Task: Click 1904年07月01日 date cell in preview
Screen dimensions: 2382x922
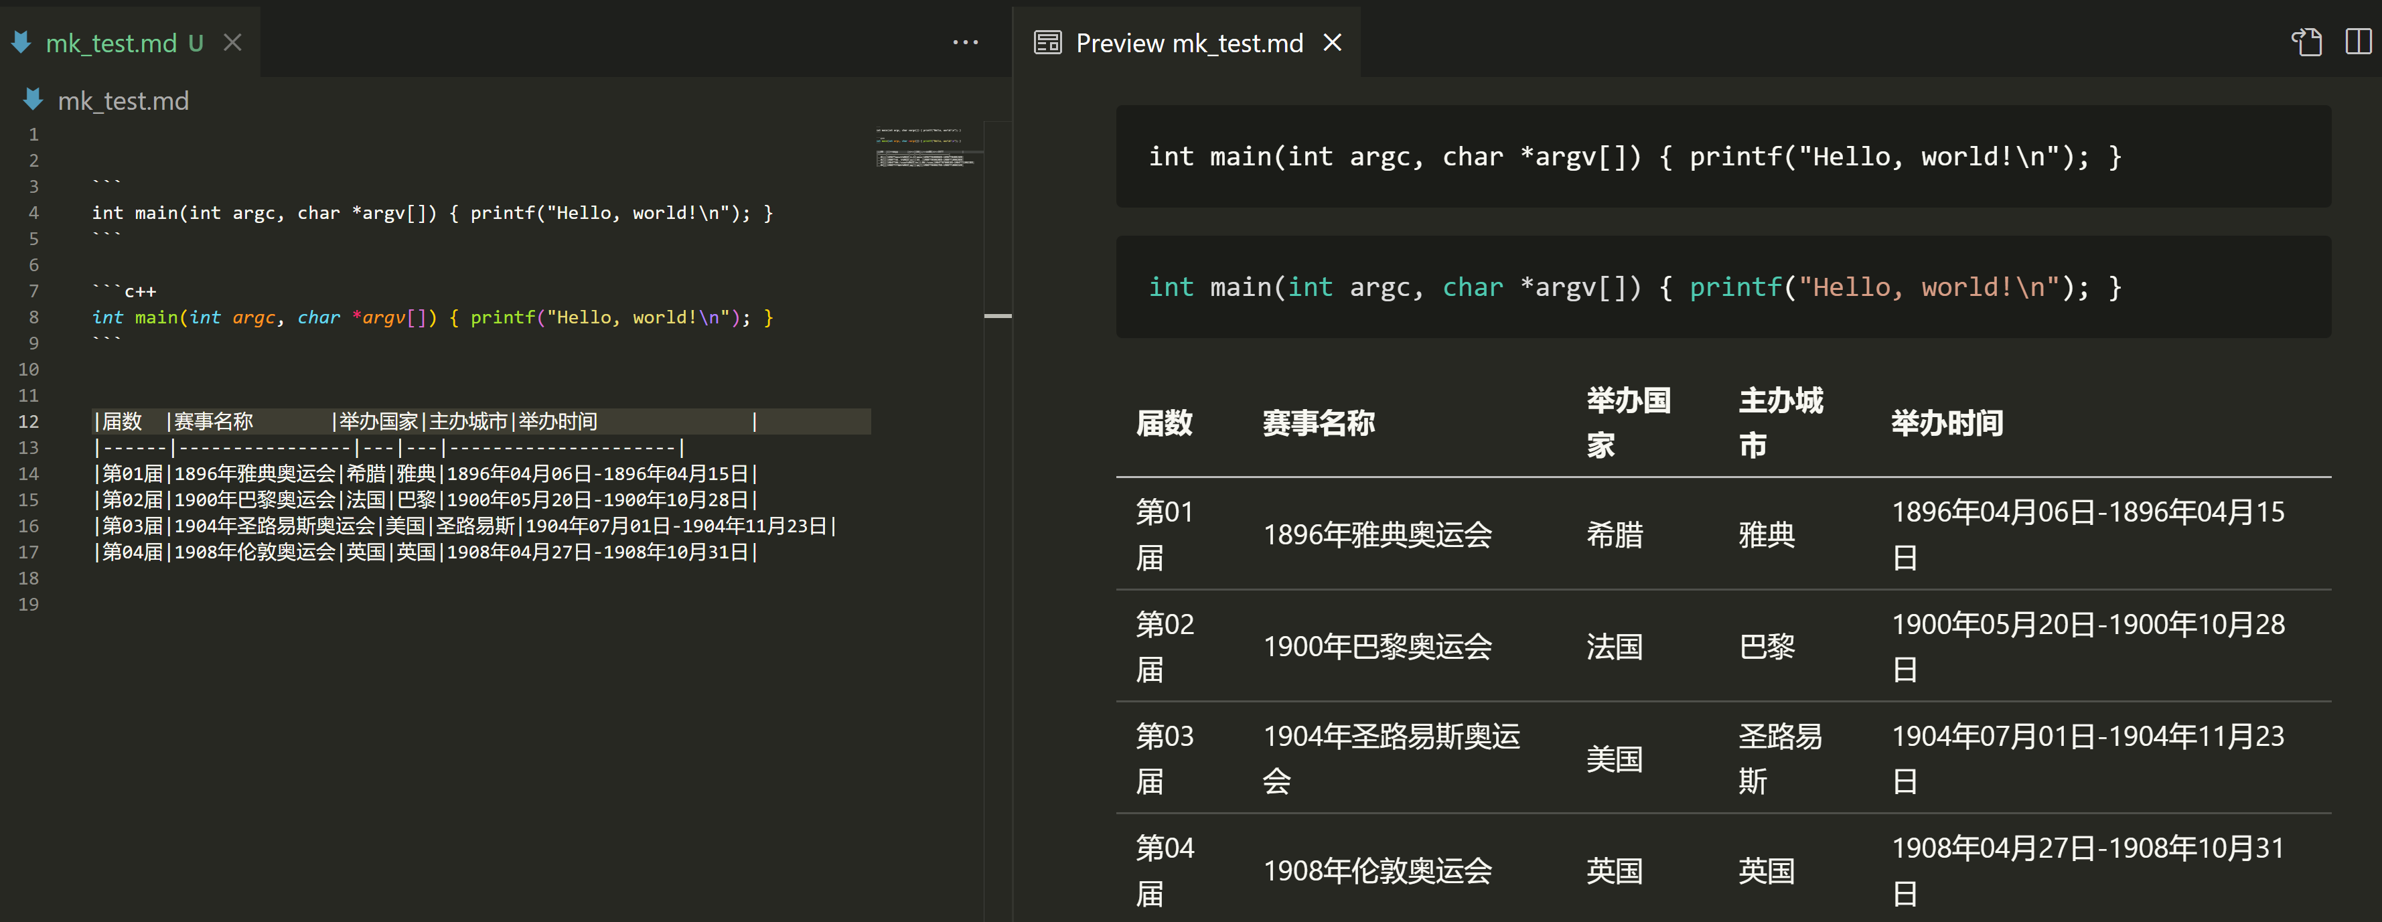Action: [x=2088, y=759]
